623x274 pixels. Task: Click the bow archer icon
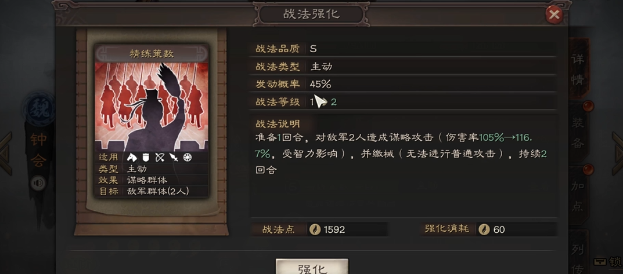point(160,158)
